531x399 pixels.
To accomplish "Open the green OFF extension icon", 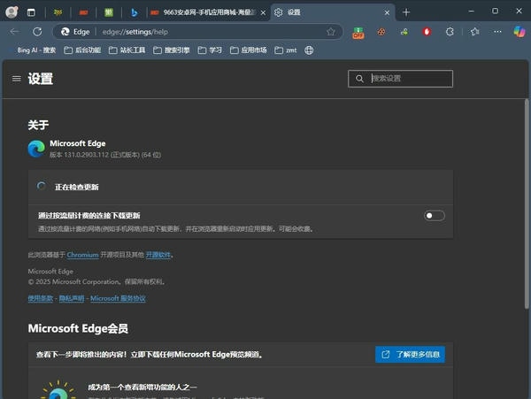I will pyautogui.click(x=358, y=32).
